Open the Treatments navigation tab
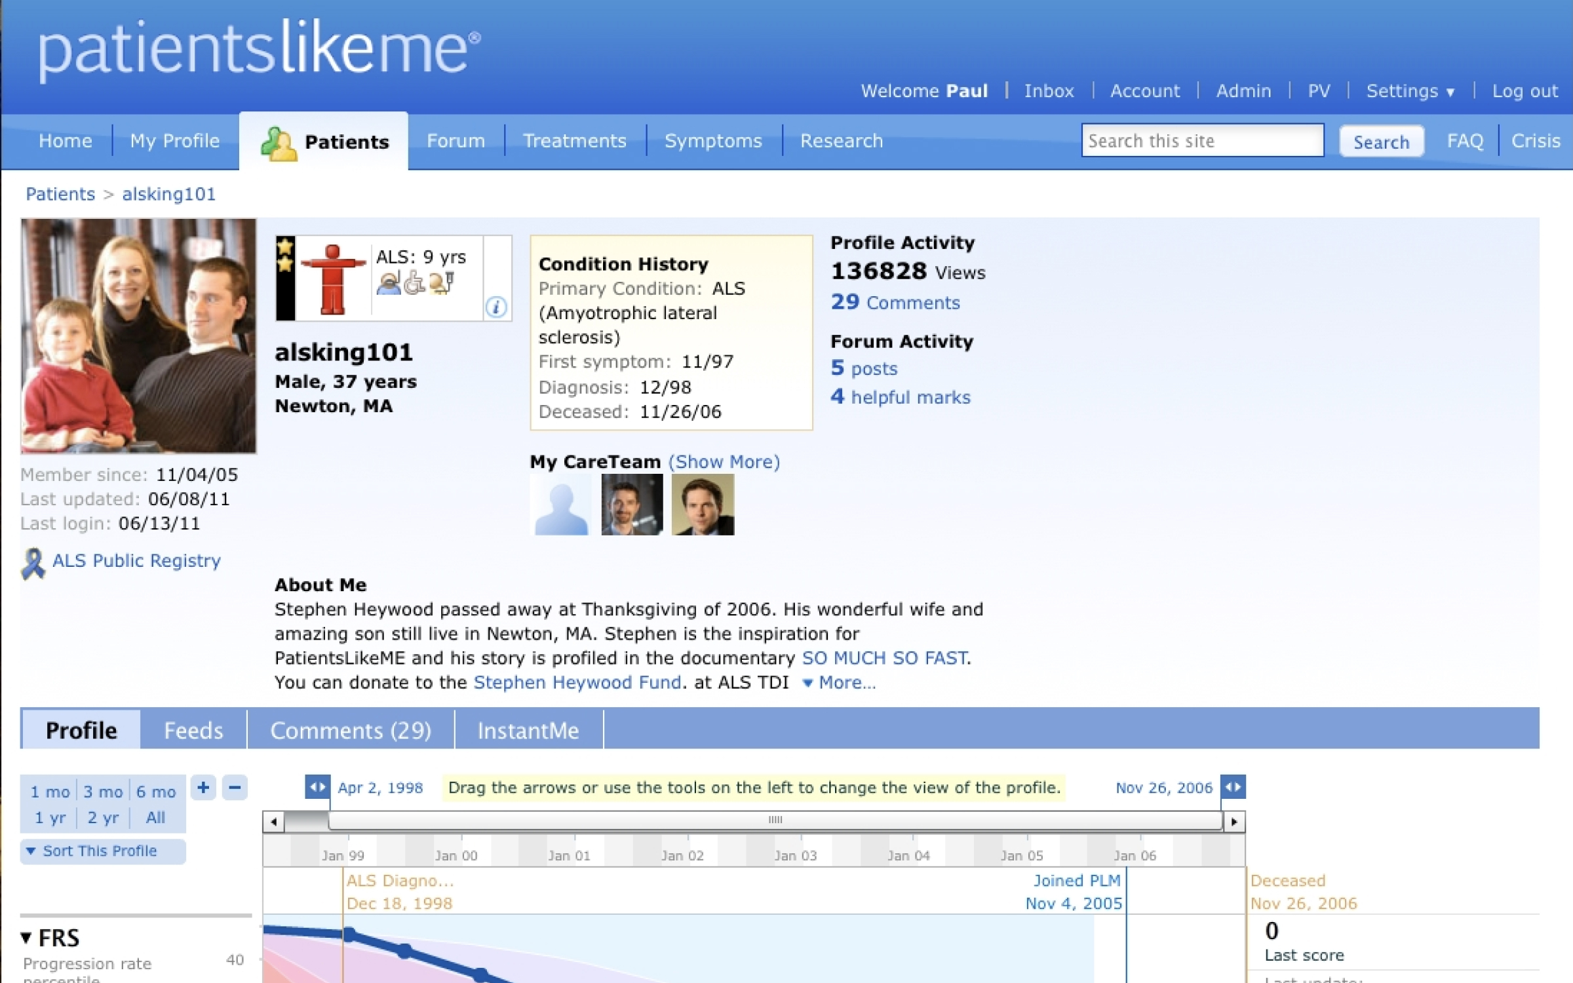The height and width of the screenshot is (983, 1573). 574,141
